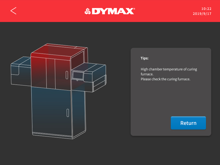Click the Tips: heading
Image resolution: width=220 pixels, height=165 pixels.
144,58
